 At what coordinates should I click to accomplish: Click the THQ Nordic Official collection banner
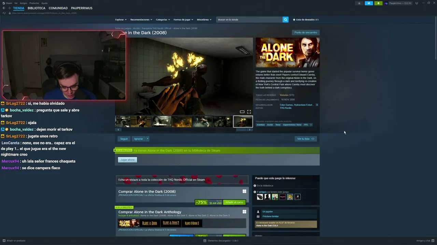[182, 180]
